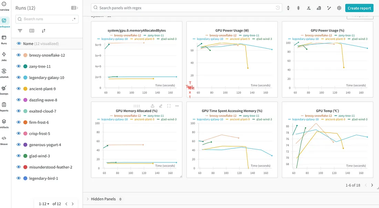The width and height of the screenshot is (379, 208).
Task: Click the vertical expand arrows toolbar icon
Action: tap(288, 8)
